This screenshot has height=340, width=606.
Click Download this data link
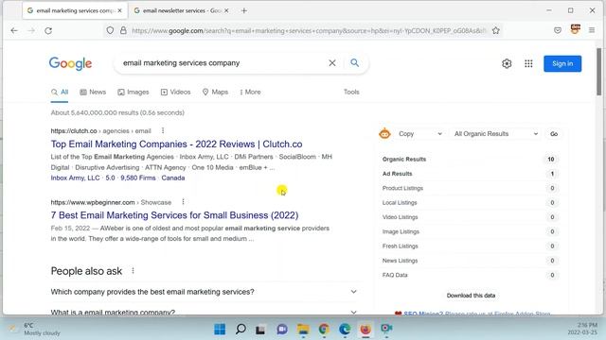pyautogui.click(x=471, y=296)
